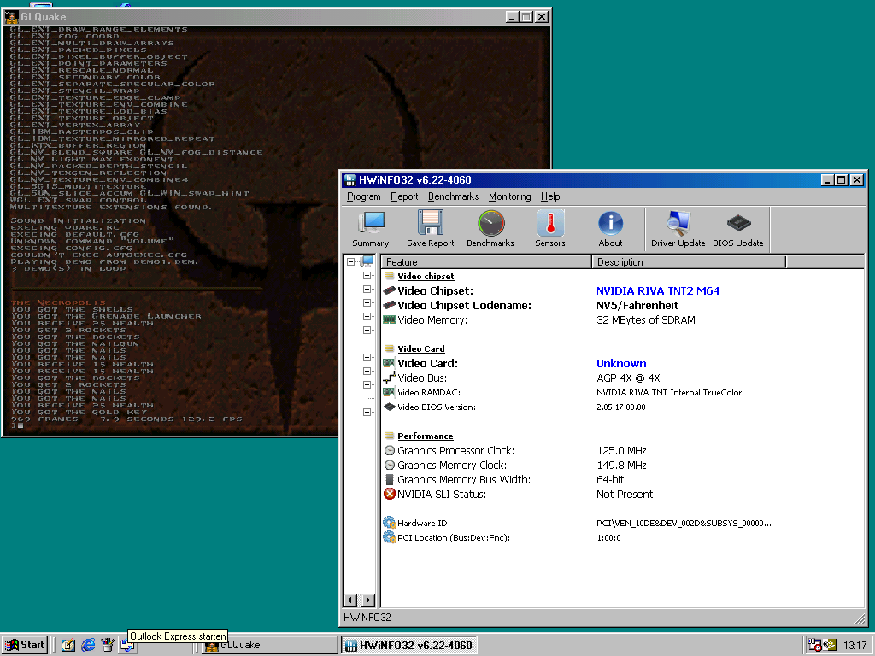
Task: Click the clock icon beside Graphics Processor Clock:
Action: click(x=390, y=450)
